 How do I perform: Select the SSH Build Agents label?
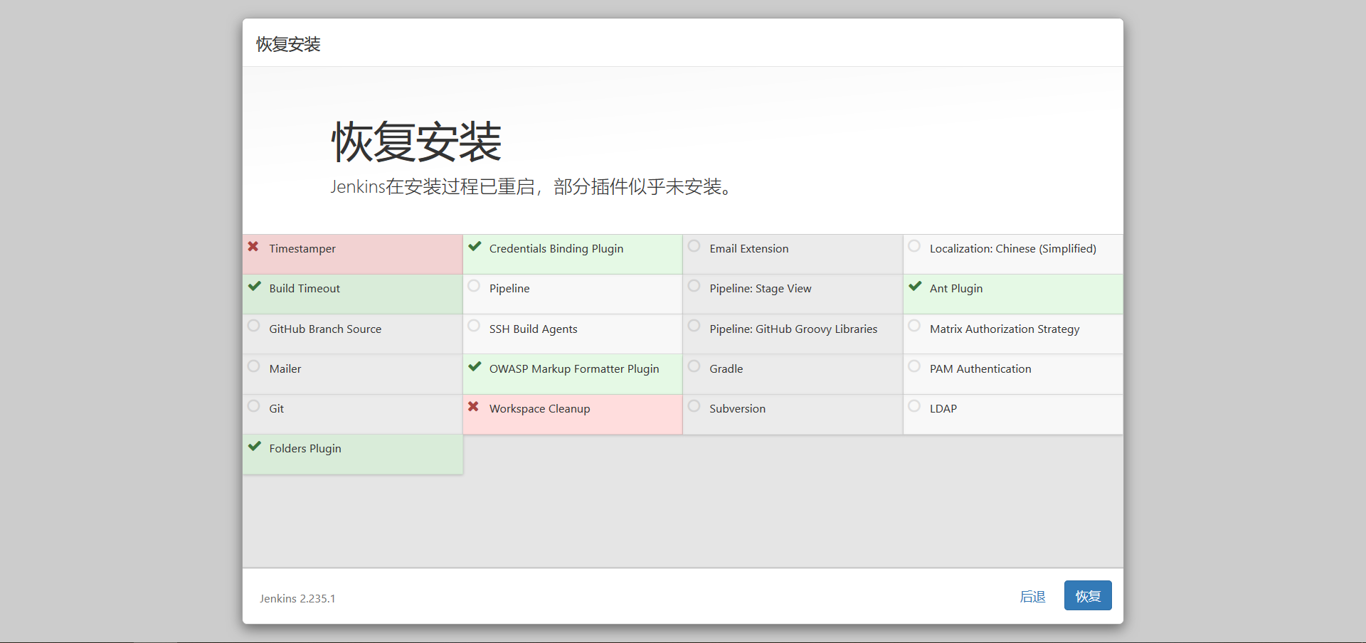point(534,329)
